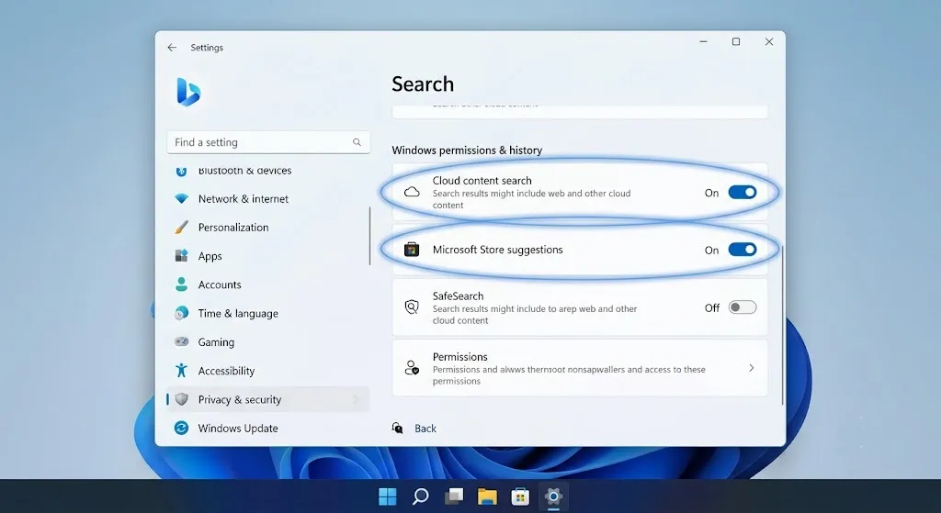This screenshot has height=513, width=941.
Task: Click the Cloud content search label
Action: (482, 181)
